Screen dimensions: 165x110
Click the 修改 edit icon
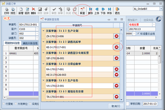pos(27,11)
